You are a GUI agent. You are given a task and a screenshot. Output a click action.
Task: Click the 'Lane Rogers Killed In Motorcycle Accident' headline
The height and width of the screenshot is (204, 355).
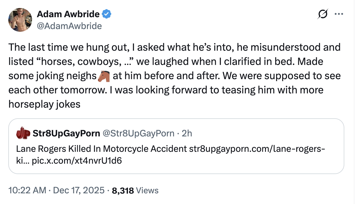point(102,148)
